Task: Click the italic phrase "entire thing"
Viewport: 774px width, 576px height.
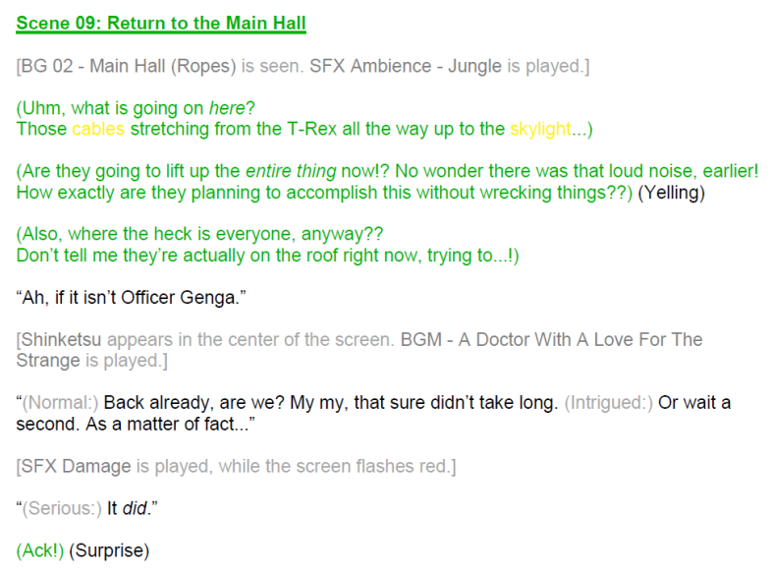Action: [291, 171]
